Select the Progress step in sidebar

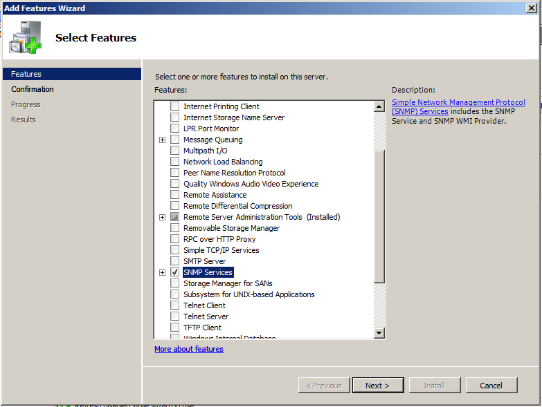coord(26,104)
